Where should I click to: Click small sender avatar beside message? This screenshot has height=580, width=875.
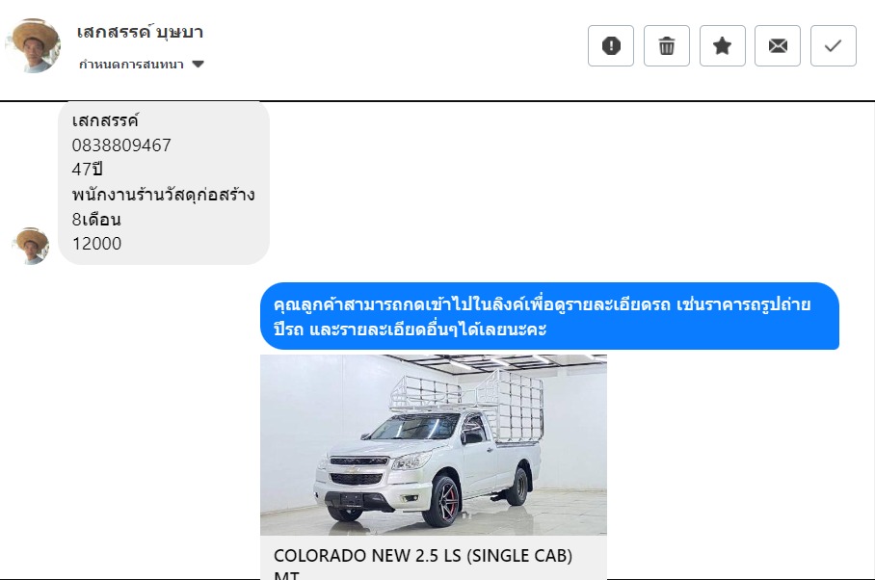click(x=31, y=246)
